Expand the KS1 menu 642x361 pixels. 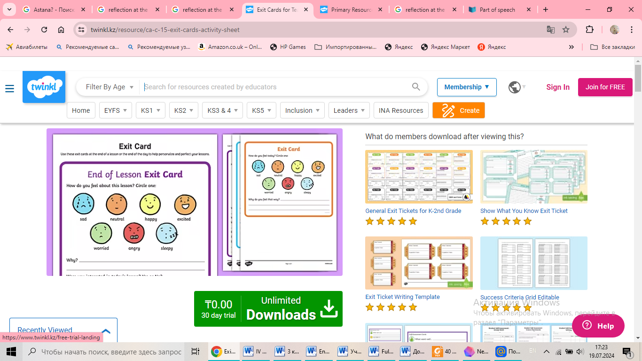(151, 110)
